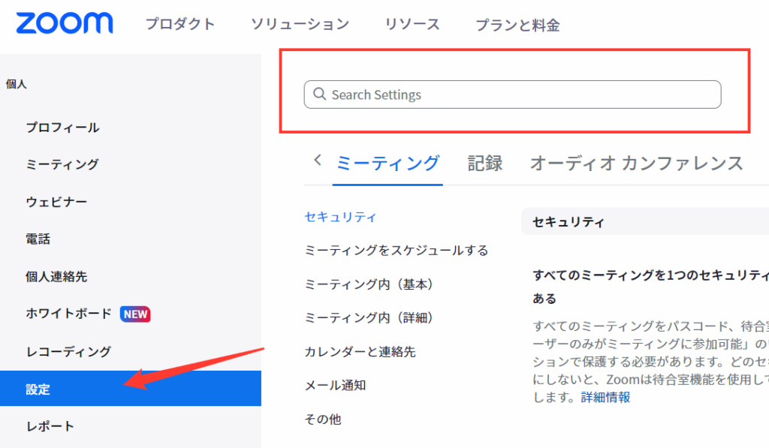Click the magnifier icon in Search Settings
The image size is (769, 448).
click(x=319, y=95)
